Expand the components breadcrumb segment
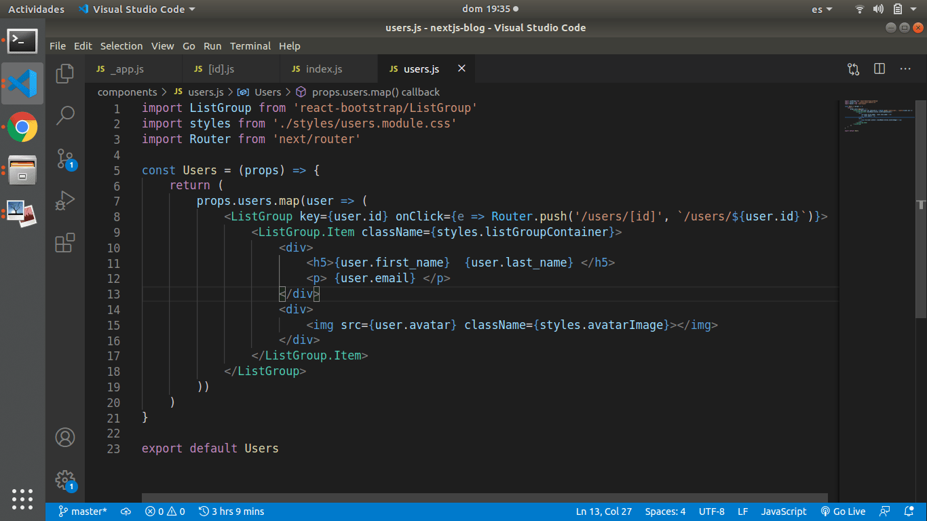The height and width of the screenshot is (521, 927). 127,92
